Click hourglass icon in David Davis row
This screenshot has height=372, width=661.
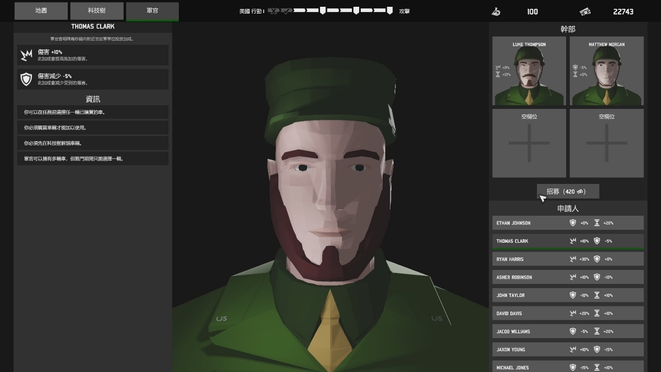click(x=597, y=313)
